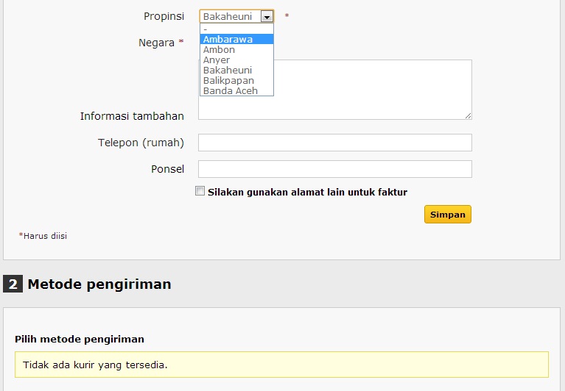Screen dimensions: 565x391
Task: Pick Anyer from the province options
Action: coord(236,60)
